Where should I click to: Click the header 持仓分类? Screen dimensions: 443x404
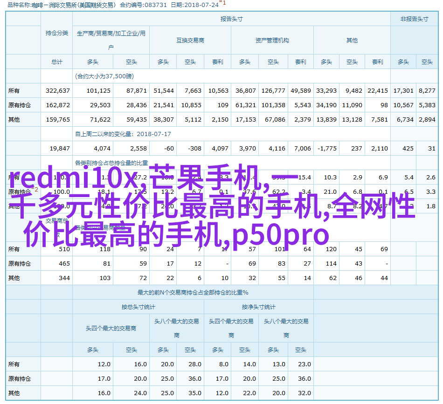[x=57, y=33]
